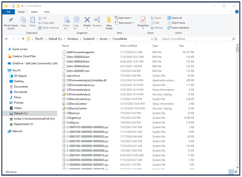Screen dimensions: 242x177
Task: Go back with the left arrow
Action: tap(7, 39)
